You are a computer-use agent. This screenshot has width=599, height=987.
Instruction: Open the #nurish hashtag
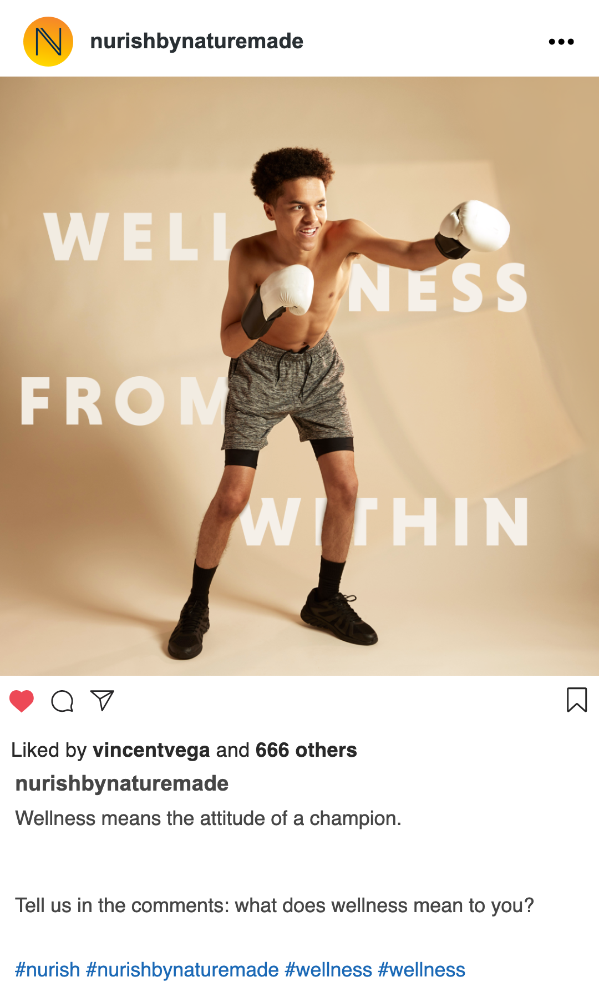tap(48, 970)
